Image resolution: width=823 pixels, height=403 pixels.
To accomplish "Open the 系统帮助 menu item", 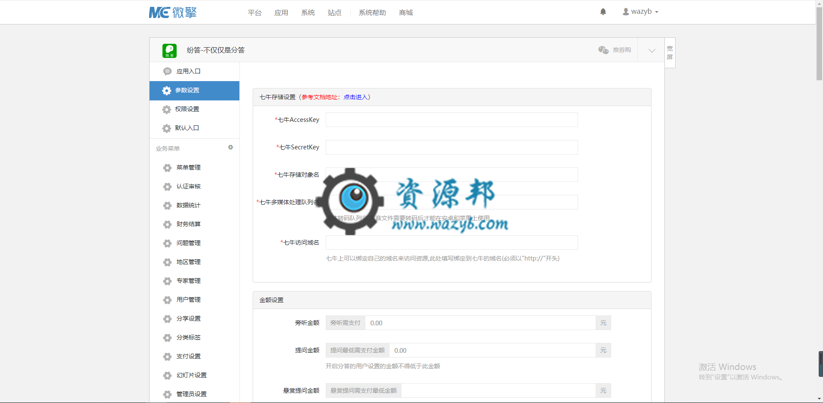I will click(372, 13).
